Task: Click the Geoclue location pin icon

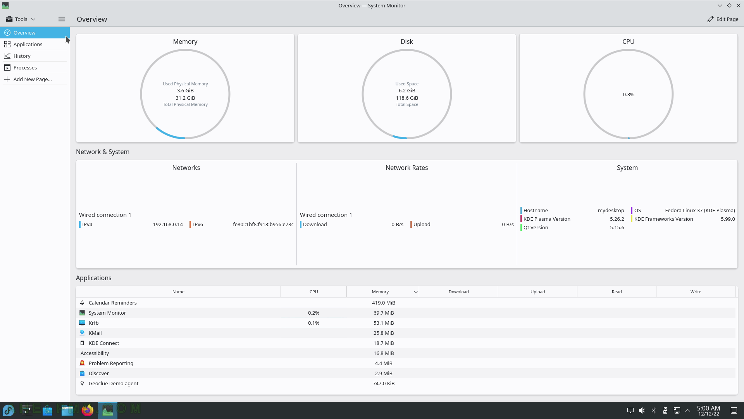Action: (82, 383)
